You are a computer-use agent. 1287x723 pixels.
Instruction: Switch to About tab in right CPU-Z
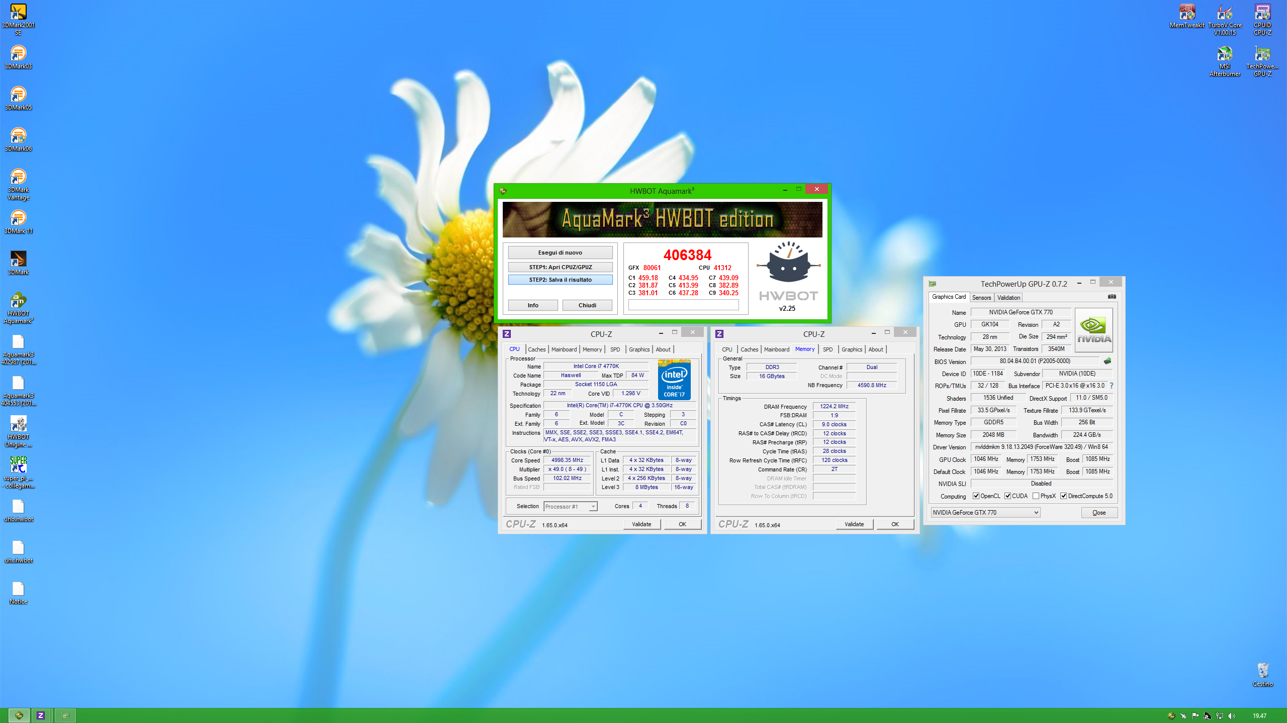(875, 349)
